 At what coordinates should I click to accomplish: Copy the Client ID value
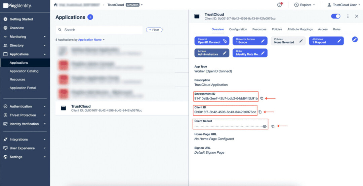tap(260, 112)
